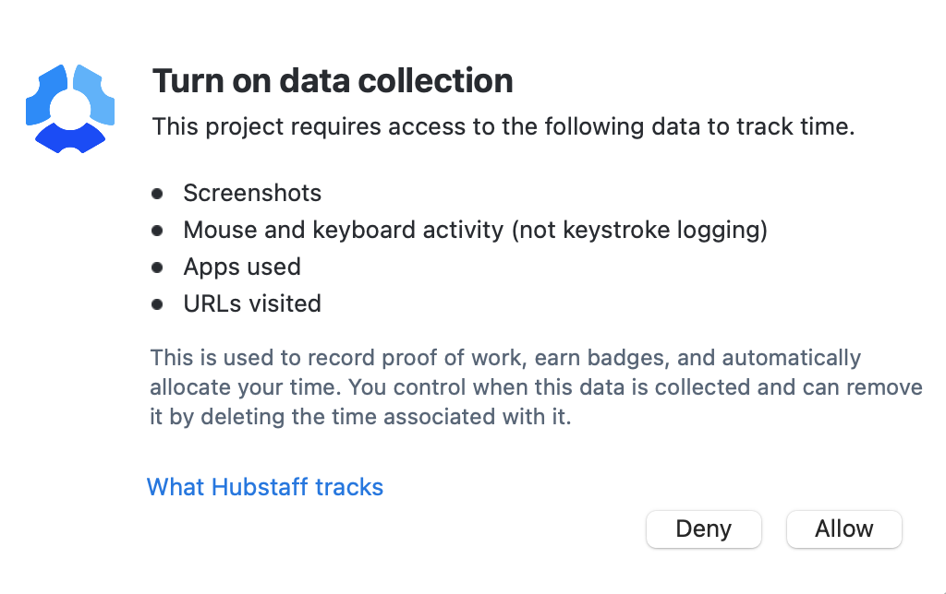Click the Turn on data collection heading

pos(333,81)
